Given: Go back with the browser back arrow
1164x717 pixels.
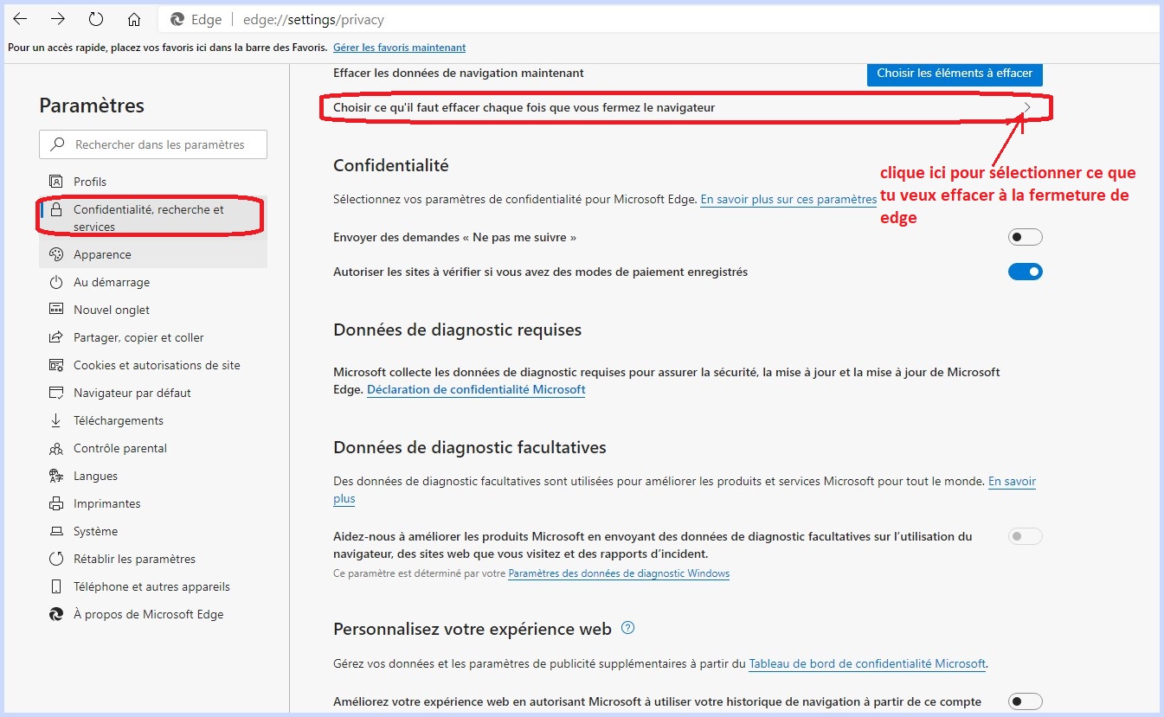Looking at the screenshot, I should (x=20, y=19).
